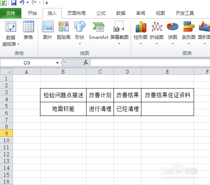
Task: Expand the 屏幕截图 dropdown arrow
Action: pyautogui.click(x=119, y=44)
